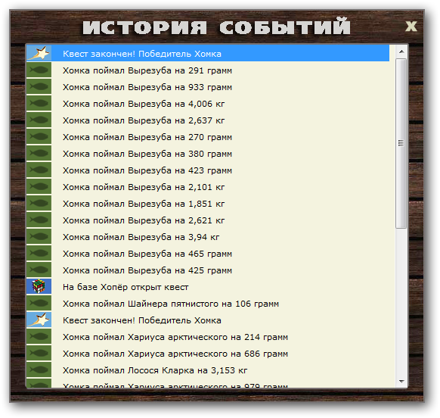Select 'Хомка поймал Вырезуба на 1,851 кг'

208,203
